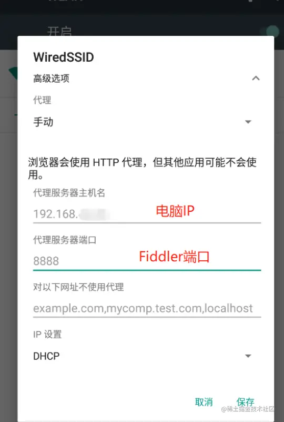Focus the proxy port field showing 8888
Image resolution: width=284 pixels, height=422 pixels.
pyautogui.click(x=147, y=261)
